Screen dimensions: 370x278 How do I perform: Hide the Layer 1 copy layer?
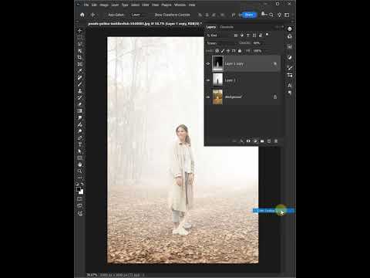208,63
